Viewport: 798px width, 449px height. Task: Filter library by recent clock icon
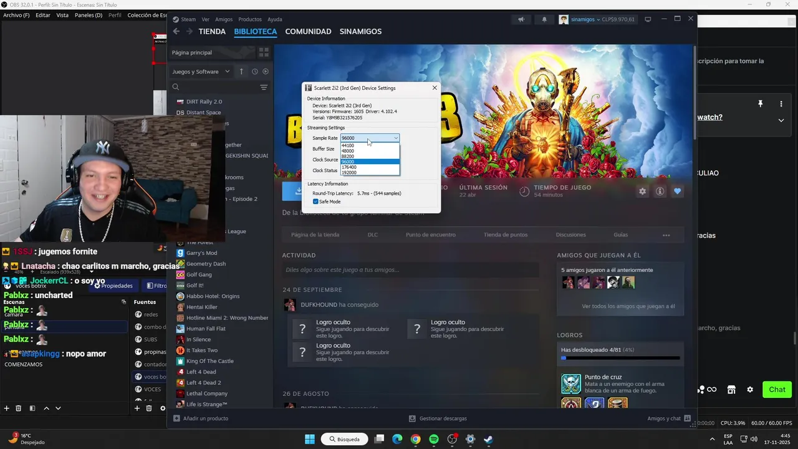click(x=254, y=72)
